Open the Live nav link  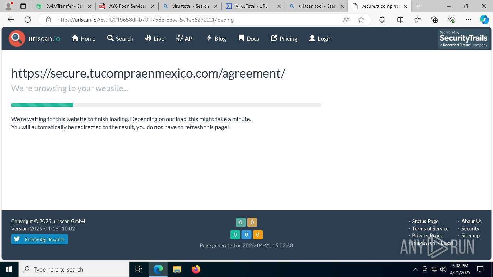[x=155, y=38]
